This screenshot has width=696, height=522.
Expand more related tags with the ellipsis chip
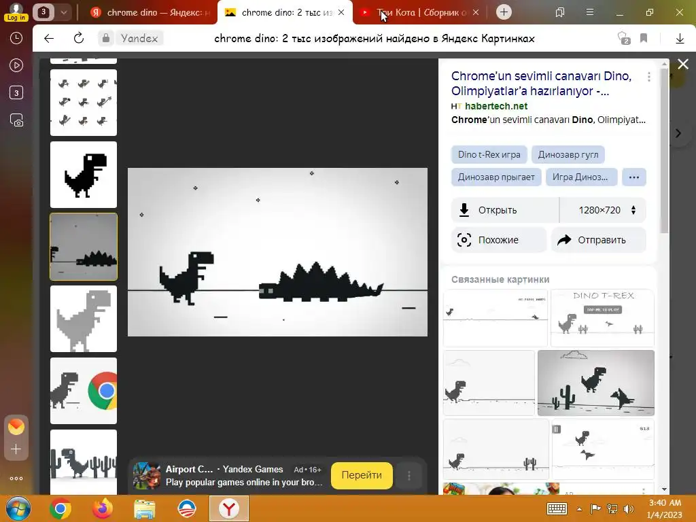pyautogui.click(x=634, y=177)
